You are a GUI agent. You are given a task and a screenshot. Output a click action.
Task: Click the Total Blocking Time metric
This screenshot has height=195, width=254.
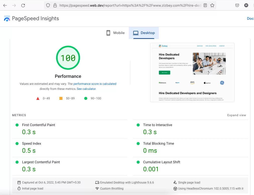pos(158,144)
